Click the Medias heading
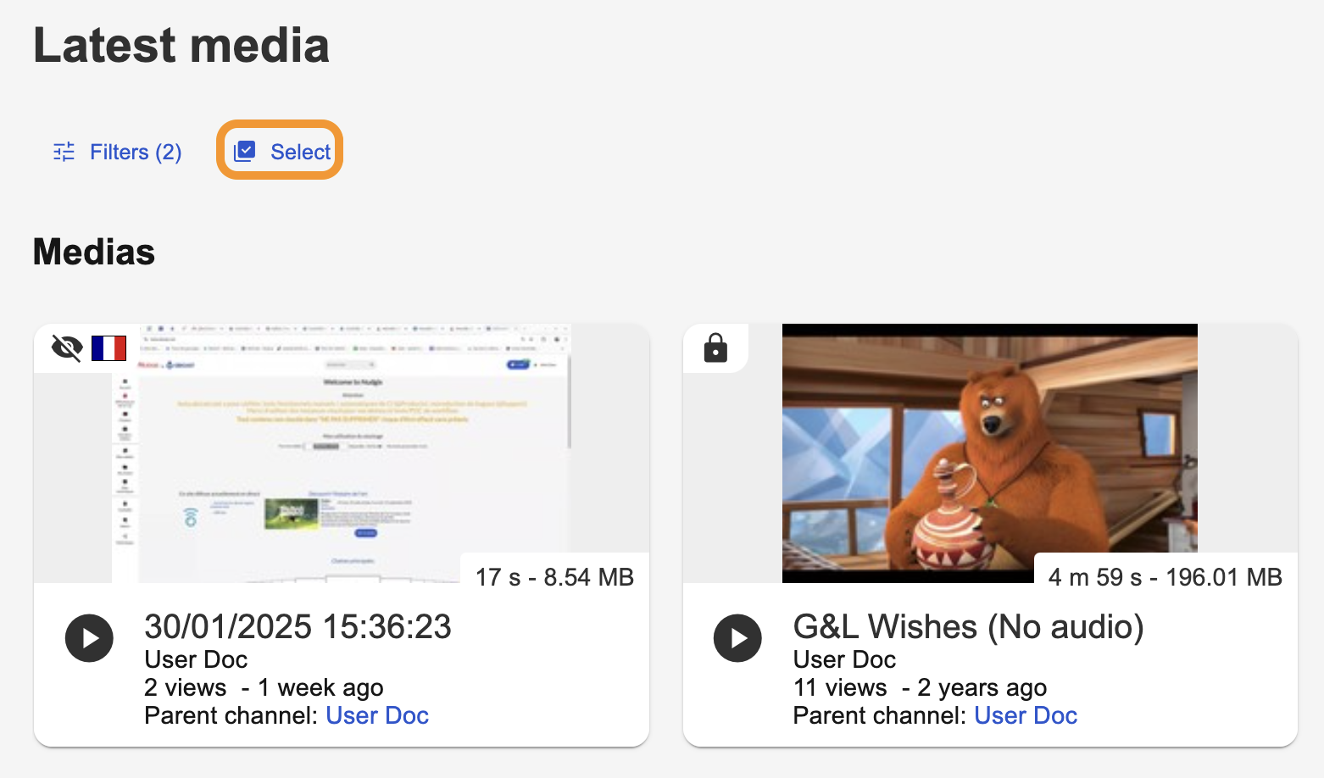 94,252
